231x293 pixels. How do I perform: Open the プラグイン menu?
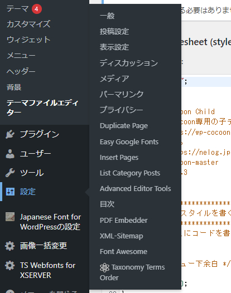[x=40, y=134]
